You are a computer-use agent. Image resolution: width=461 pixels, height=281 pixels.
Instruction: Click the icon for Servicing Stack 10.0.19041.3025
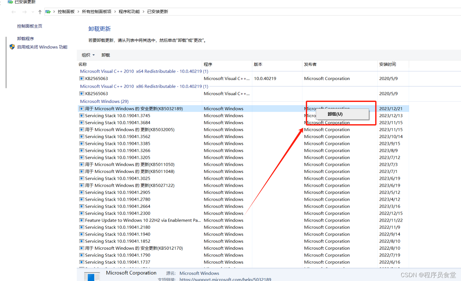[82, 178]
